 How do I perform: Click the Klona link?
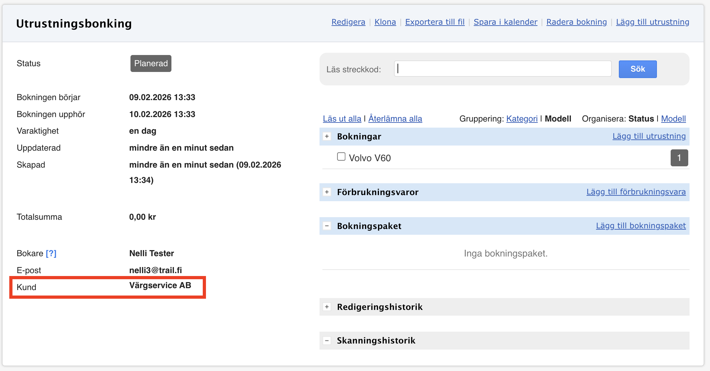(385, 22)
